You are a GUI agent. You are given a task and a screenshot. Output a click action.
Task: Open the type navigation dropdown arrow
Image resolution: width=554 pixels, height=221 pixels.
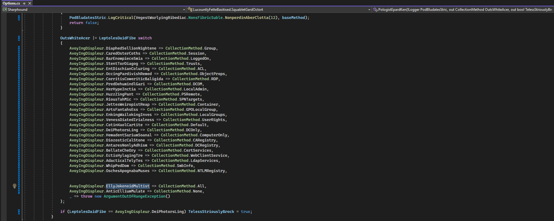(369, 10)
